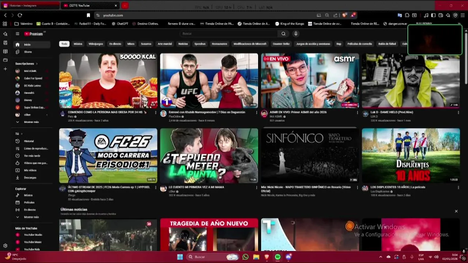Click the YouTube search input field
The height and width of the screenshot is (263, 468).
click(229, 34)
